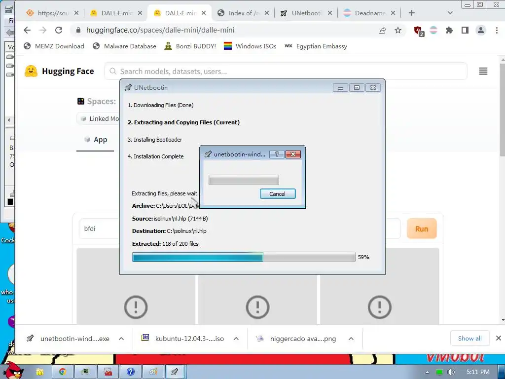Open the UNetbootin taskbar icon
Viewport: 505px width, 379px height.
(x=175, y=372)
